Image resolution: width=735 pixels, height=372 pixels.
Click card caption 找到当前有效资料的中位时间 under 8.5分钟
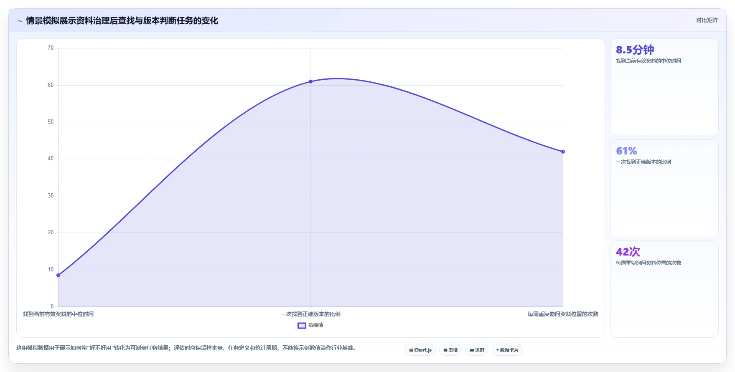pyautogui.click(x=649, y=61)
